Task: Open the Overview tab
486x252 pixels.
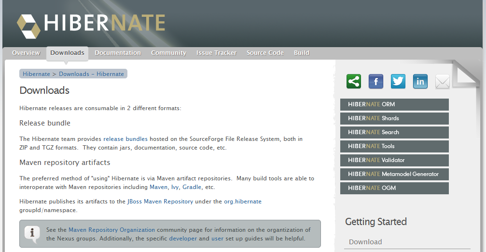Action: pos(26,53)
